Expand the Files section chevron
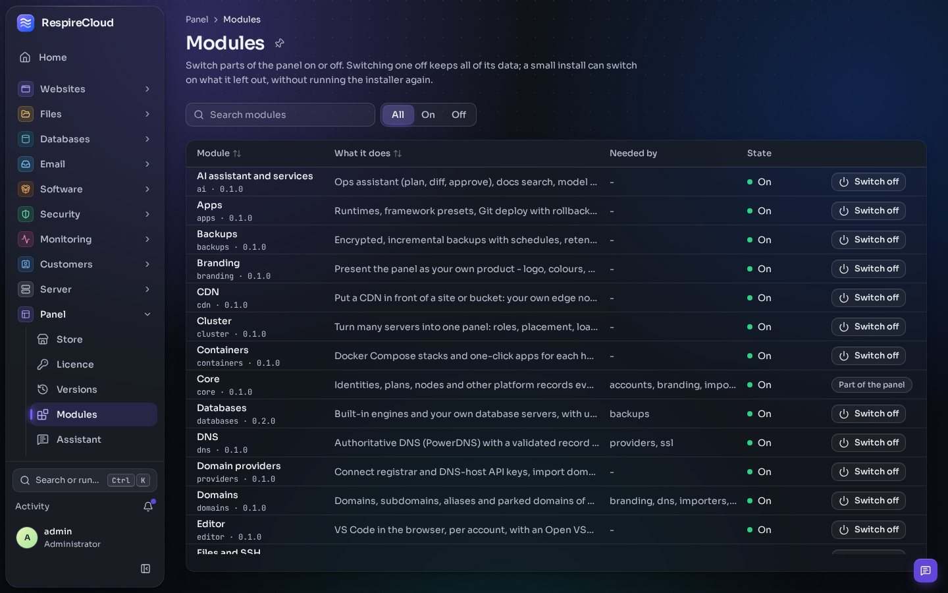The height and width of the screenshot is (593, 948). click(147, 114)
